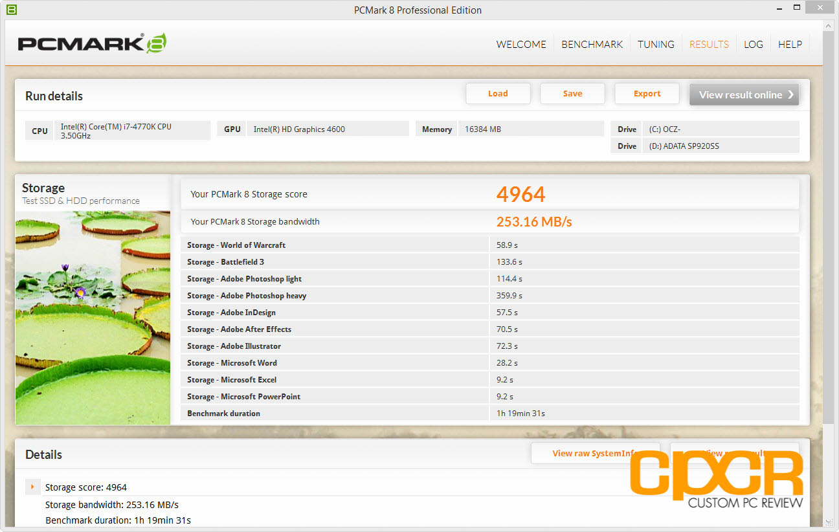This screenshot has height=532, width=839.
Task: Open the HELP tab
Action: click(790, 44)
